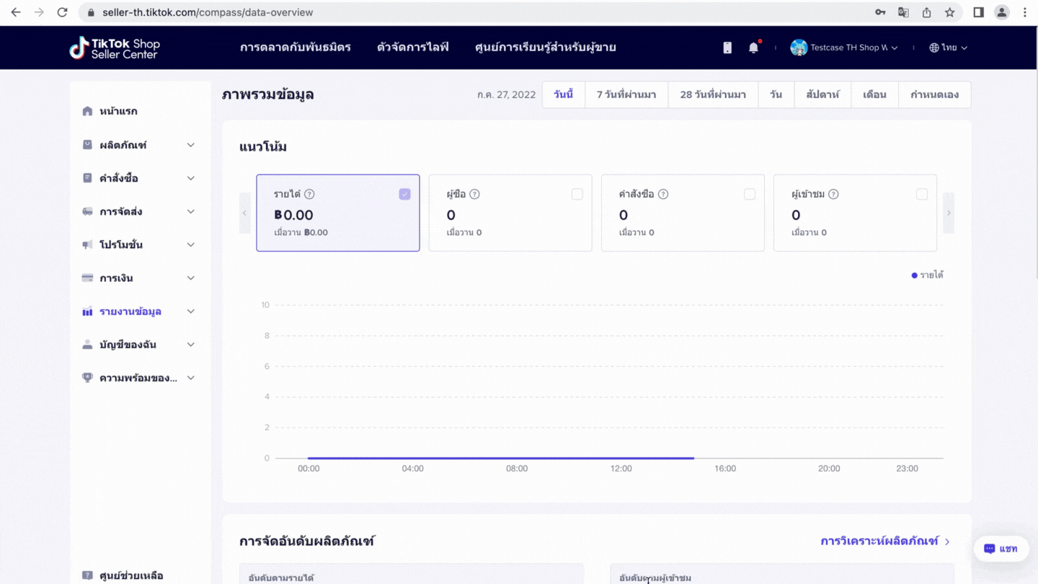Screen dimensions: 1038x584
Task: Bookmark this page with the star icon
Action: tap(949, 12)
